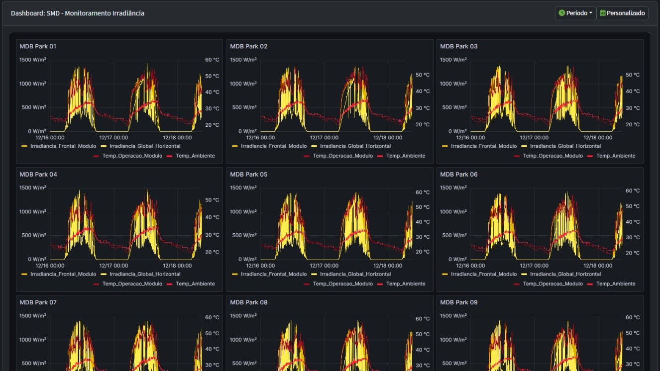Open the Período dropdown

pyautogui.click(x=575, y=13)
